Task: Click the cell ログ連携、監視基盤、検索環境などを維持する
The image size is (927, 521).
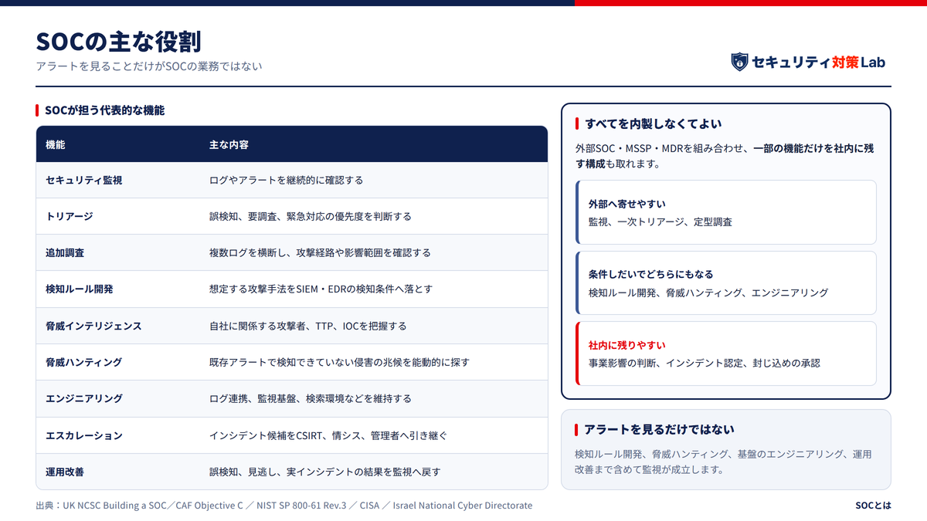Action: pos(311,398)
